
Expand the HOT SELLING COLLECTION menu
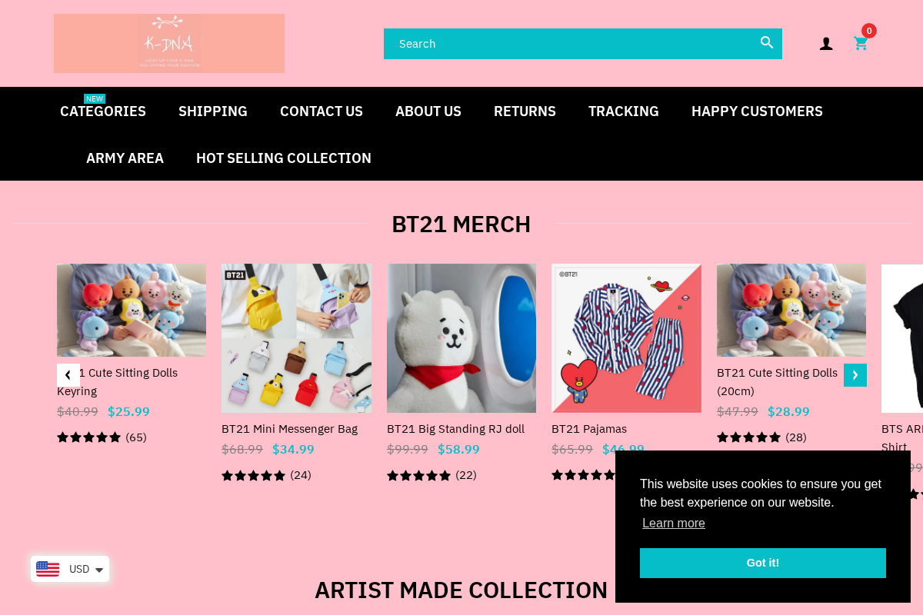(x=283, y=158)
